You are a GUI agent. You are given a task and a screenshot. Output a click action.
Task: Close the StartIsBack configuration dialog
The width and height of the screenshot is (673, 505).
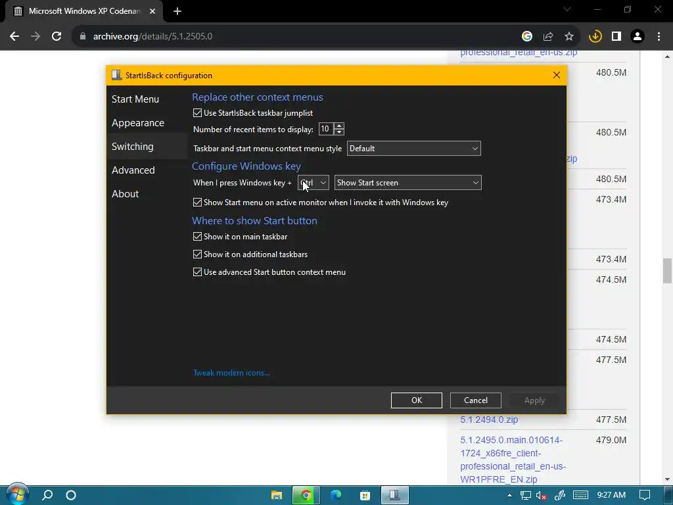tap(557, 75)
